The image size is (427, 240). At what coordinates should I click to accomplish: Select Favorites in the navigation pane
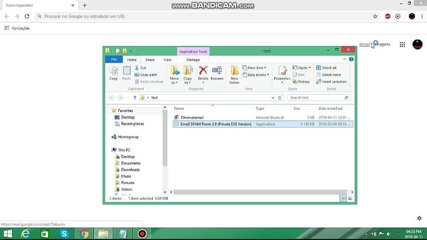(x=125, y=111)
